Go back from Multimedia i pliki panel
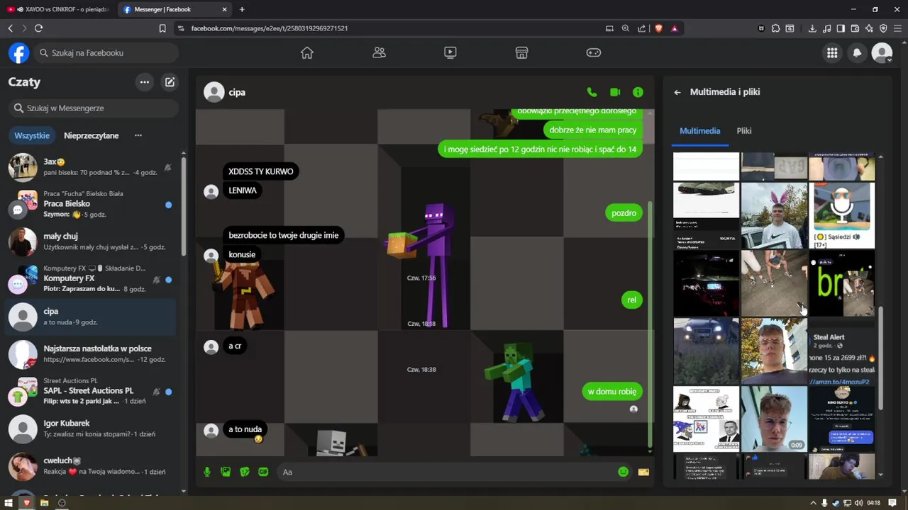 677,92
